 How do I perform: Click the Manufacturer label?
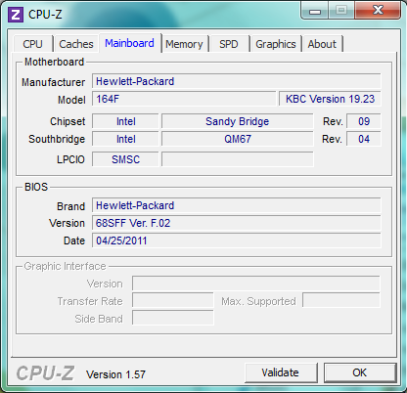(x=53, y=82)
